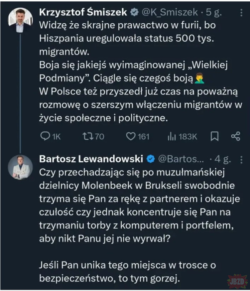Bookmark Krzysztof Śmiszek's tweet
250x291 pixels.
[215, 136]
